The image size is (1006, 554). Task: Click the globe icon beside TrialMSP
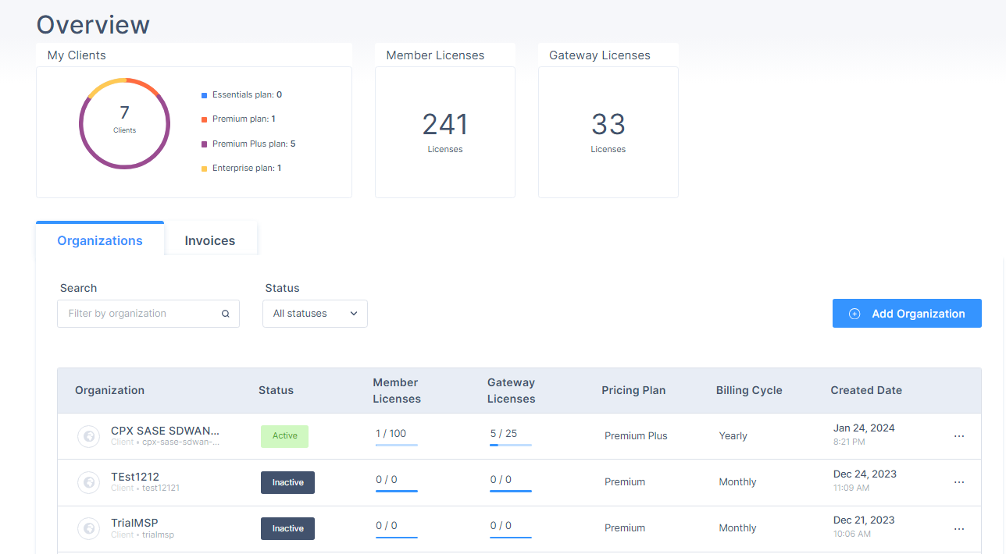click(89, 528)
